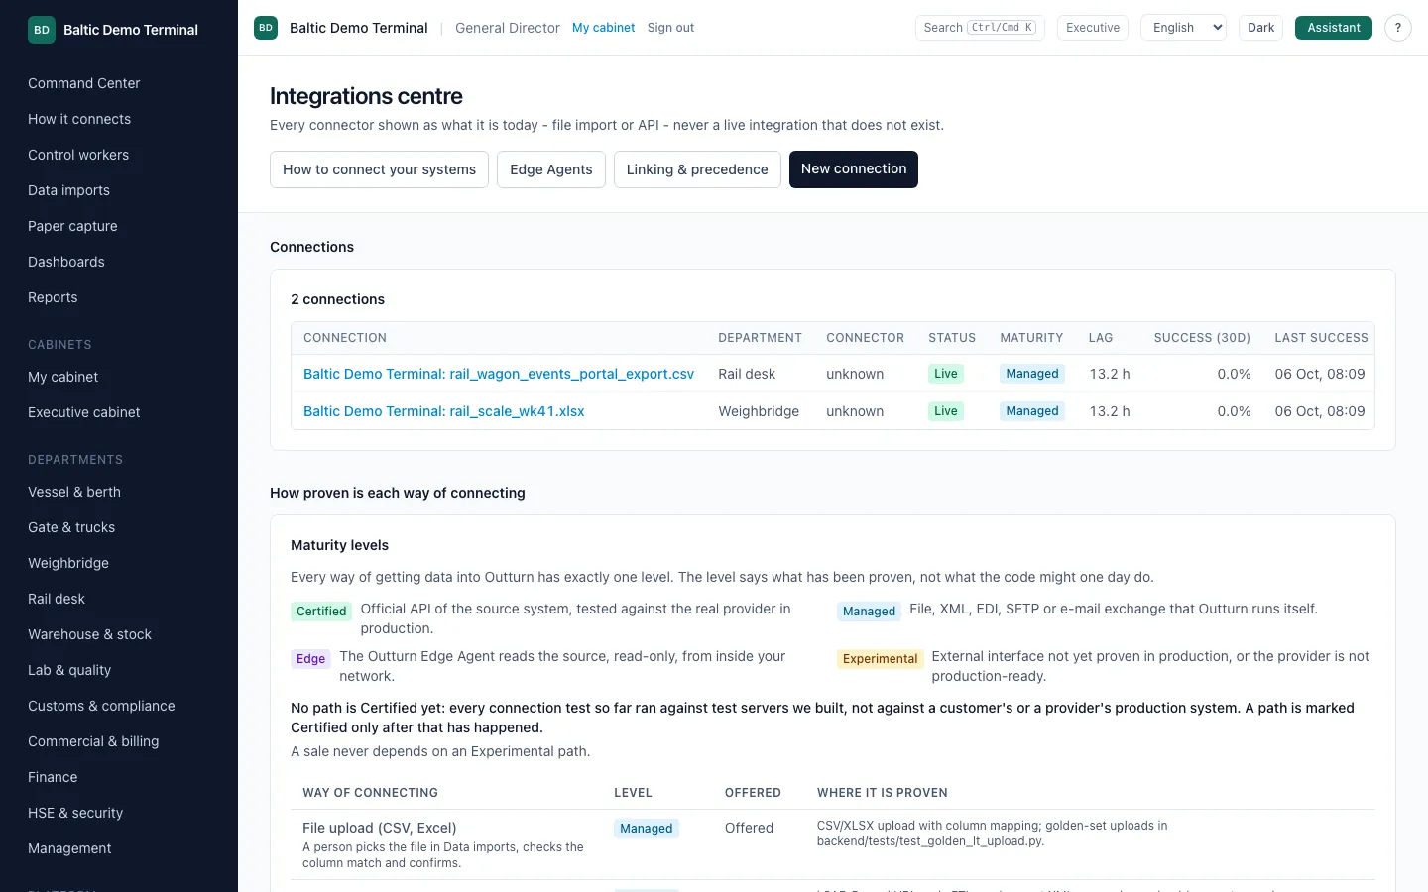Click How to connect your systems
The width and height of the screenshot is (1428, 892).
click(x=379, y=169)
